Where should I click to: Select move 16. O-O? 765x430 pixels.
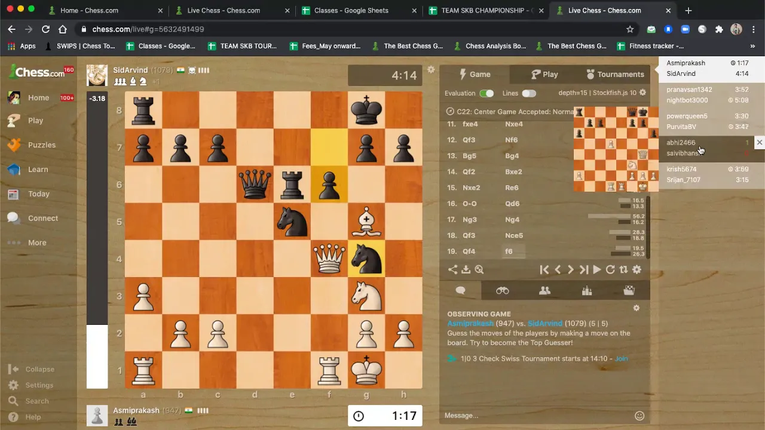470,204
